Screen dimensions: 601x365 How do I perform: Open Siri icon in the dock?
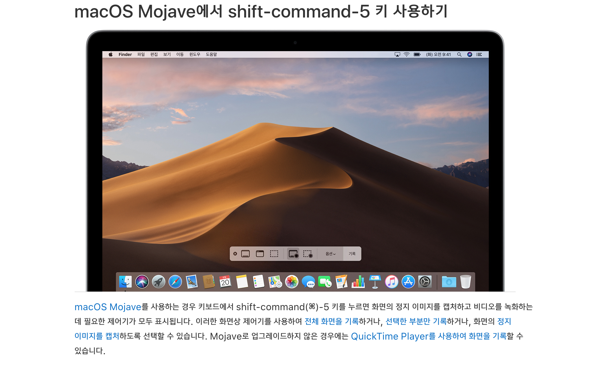coord(142,282)
